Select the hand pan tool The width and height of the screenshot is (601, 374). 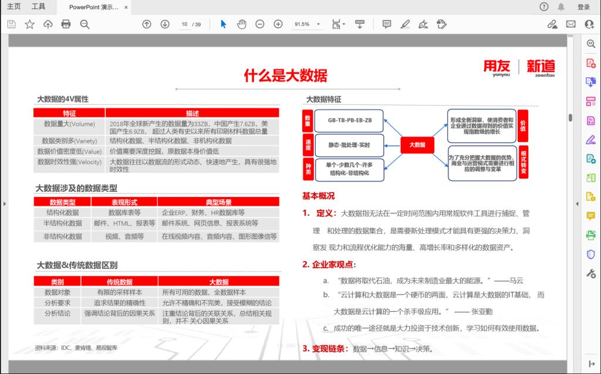[241, 24]
